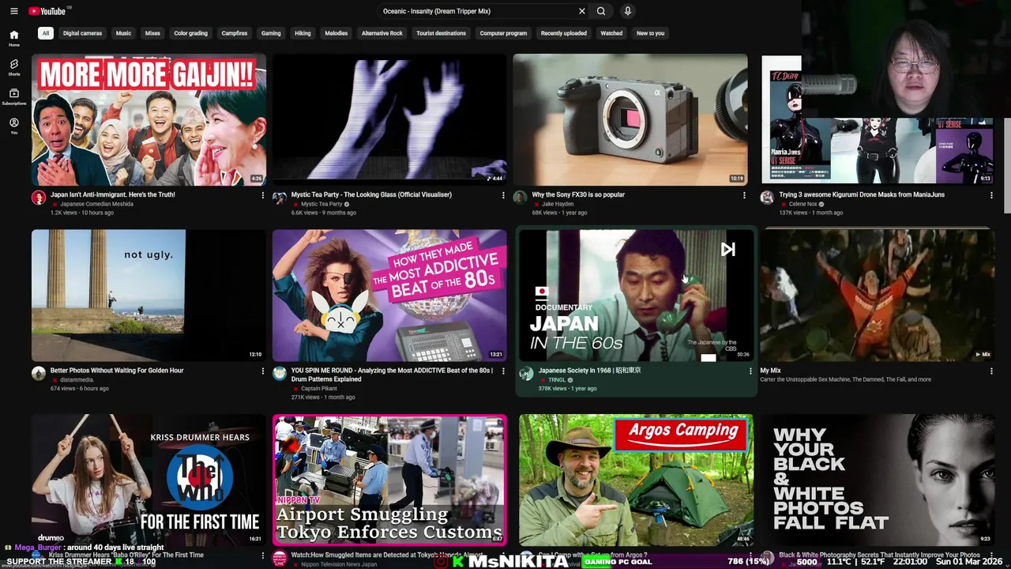Select the Gaming filter chip
Viewport: 1011px width, 569px height.
point(271,33)
